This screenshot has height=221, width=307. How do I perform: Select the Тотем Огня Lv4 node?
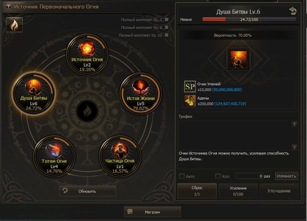[x=54, y=156]
